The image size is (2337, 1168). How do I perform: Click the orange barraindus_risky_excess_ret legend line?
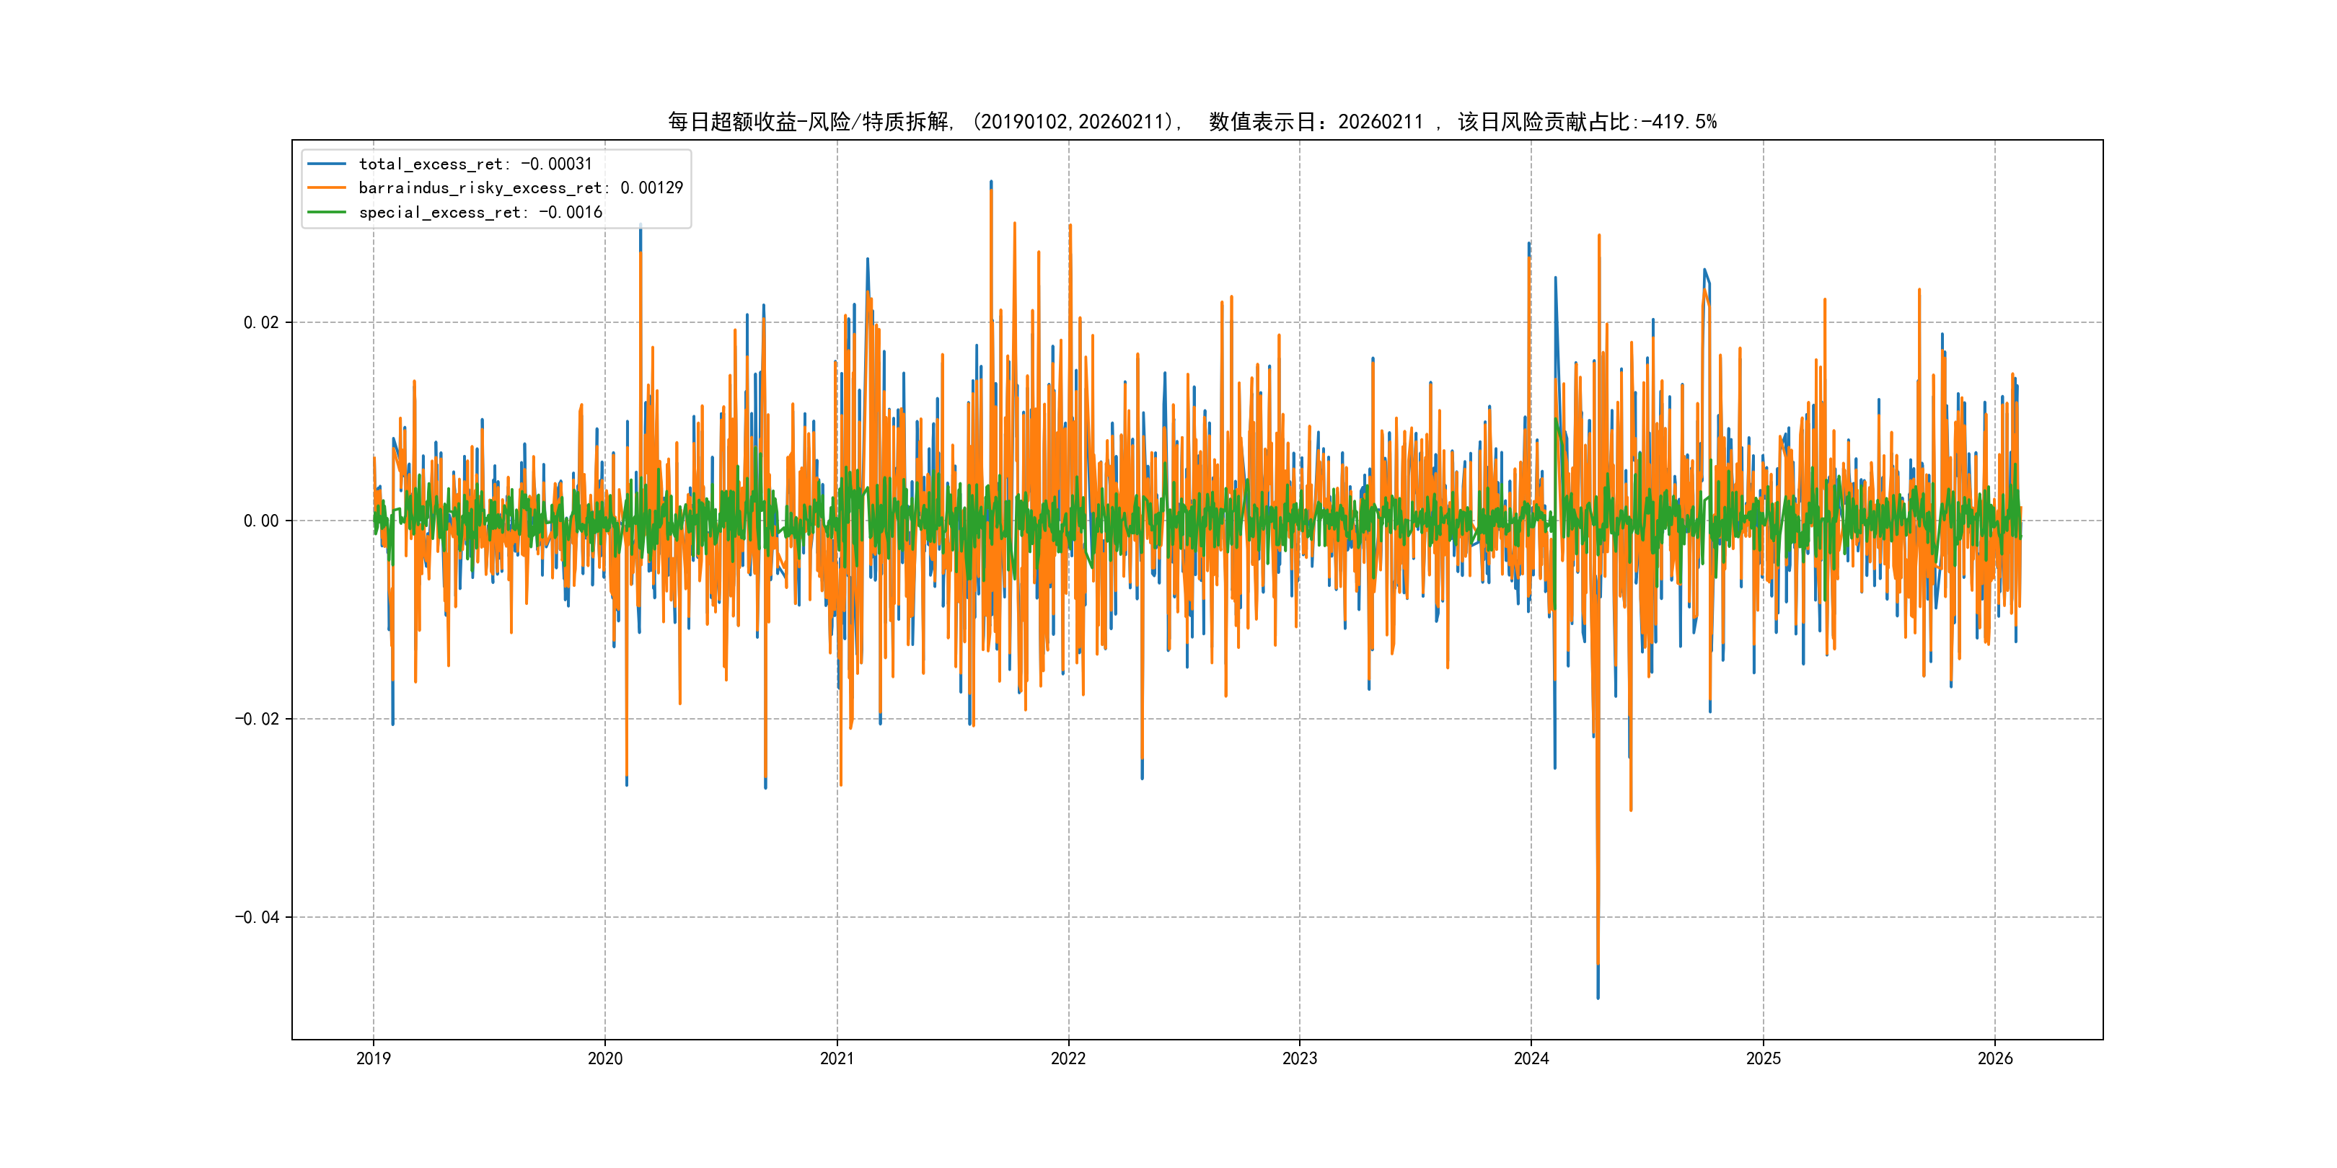[327, 187]
